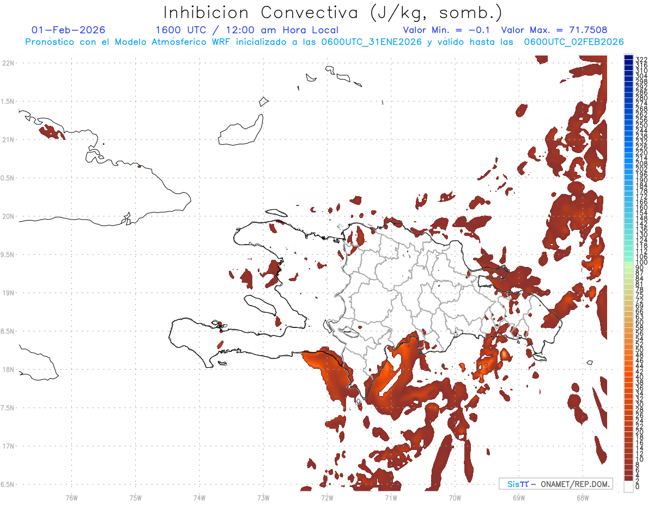This screenshot has width=654, height=505.
Task: Click the '72W' longitude label
Action: [x=327, y=497]
